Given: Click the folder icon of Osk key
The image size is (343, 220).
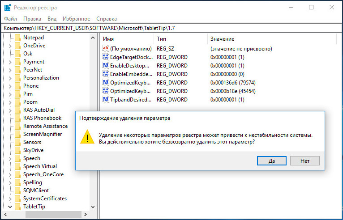Looking at the screenshot, I should 18,54.
